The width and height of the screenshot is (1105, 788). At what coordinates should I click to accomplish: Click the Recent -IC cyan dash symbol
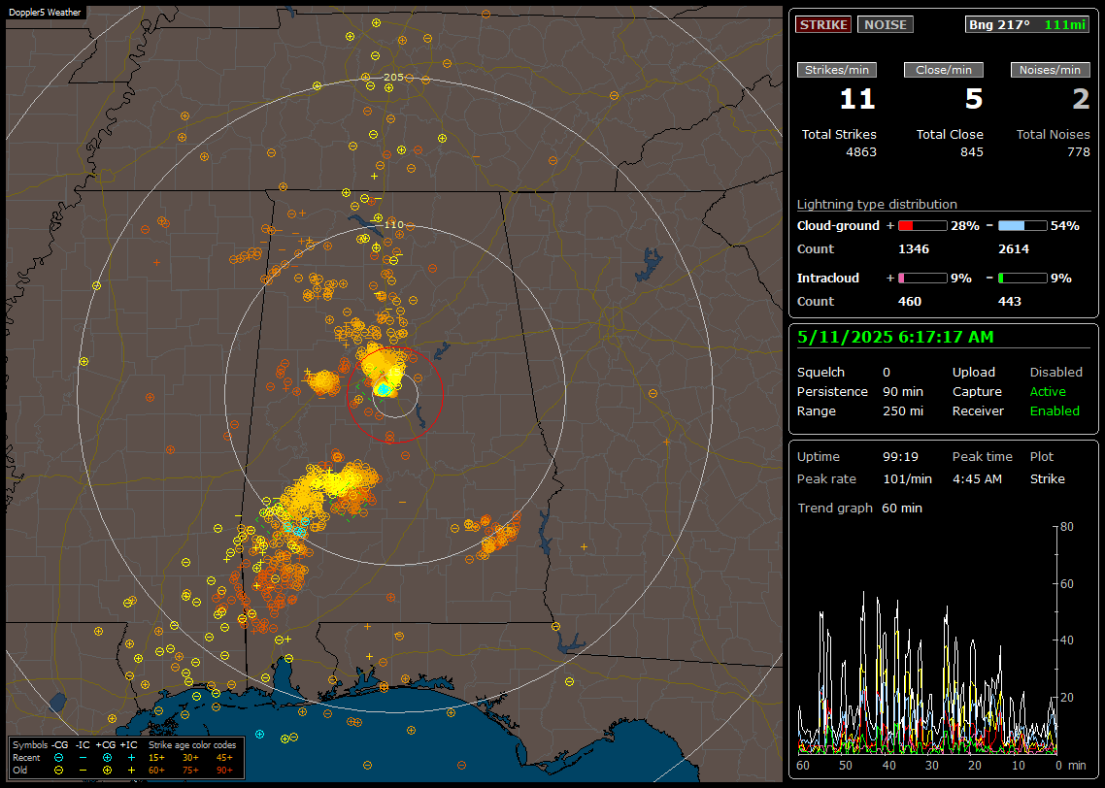tap(84, 758)
